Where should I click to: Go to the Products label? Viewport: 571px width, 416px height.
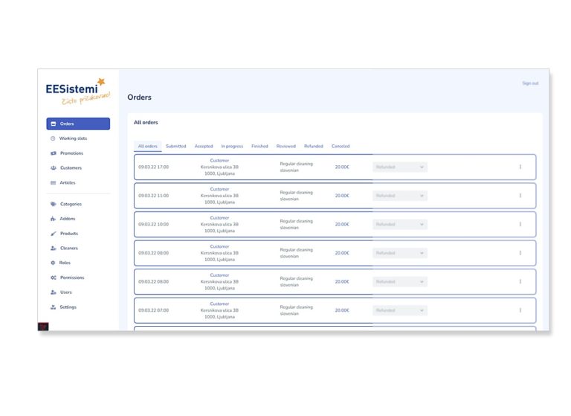[x=69, y=234]
